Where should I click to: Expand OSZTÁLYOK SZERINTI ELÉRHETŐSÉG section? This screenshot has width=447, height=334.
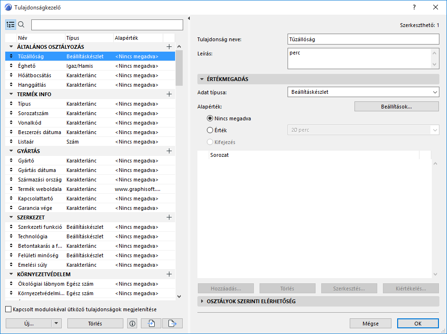tap(202, 301)
